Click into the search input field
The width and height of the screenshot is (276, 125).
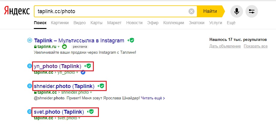pyautogui.click(x=111, y=12)
